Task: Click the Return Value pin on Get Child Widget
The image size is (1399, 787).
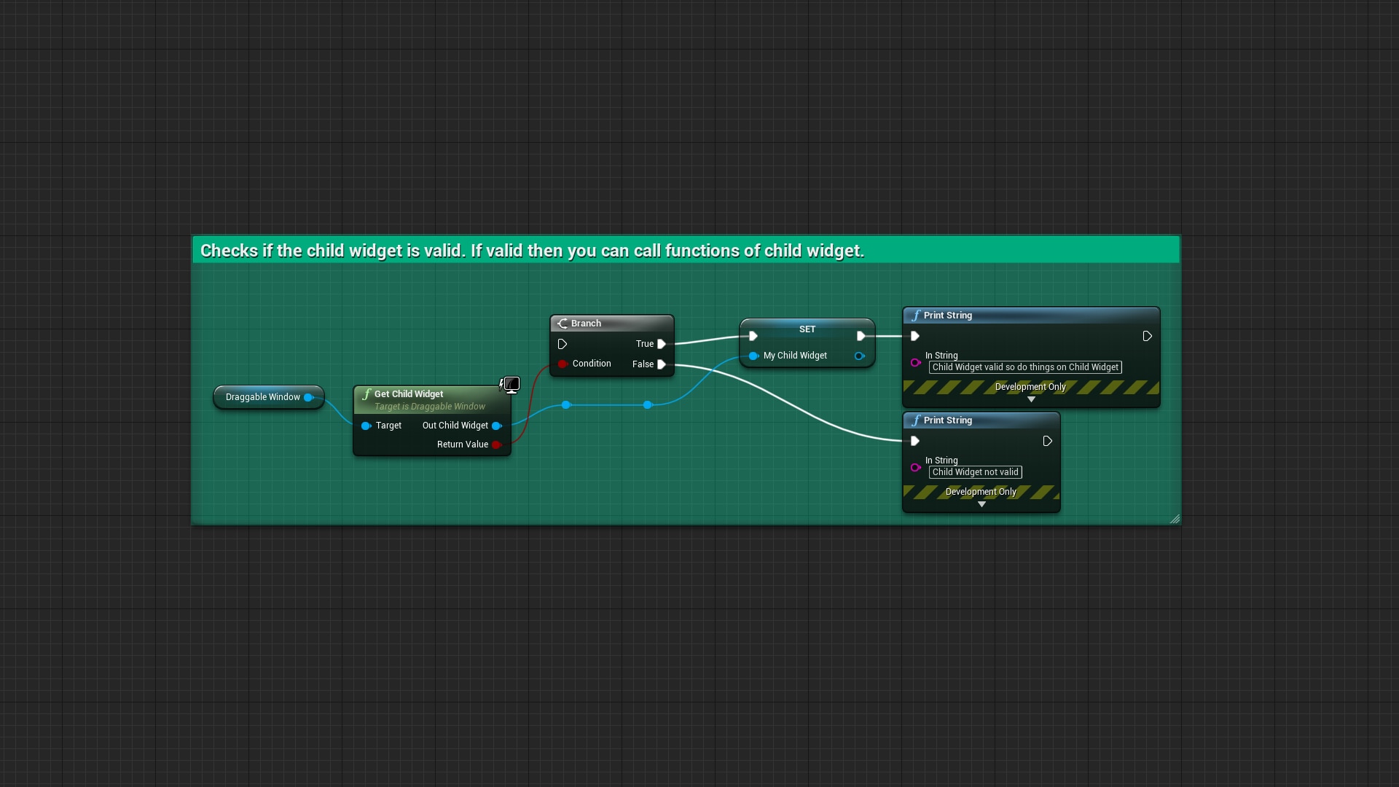Action: pyautogui.click(x=498, y=445)
